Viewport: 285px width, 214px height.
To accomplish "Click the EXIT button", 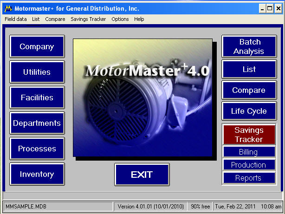I will point(142,175).
